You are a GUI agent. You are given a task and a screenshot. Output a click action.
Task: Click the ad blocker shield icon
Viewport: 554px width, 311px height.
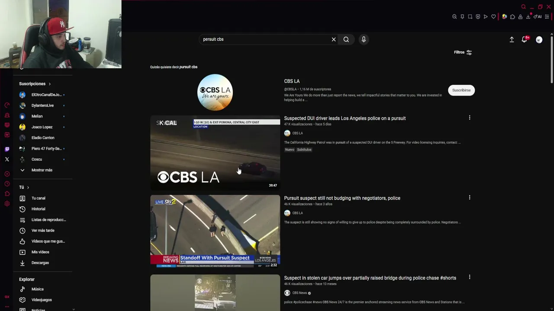point(478,17)
